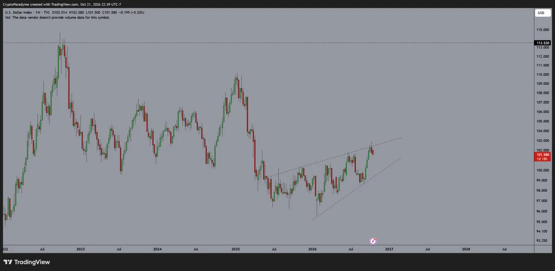Screen dimensions: 555x271
Task: Open the lightning bolt event marker
Action: (x=374, y=241)
